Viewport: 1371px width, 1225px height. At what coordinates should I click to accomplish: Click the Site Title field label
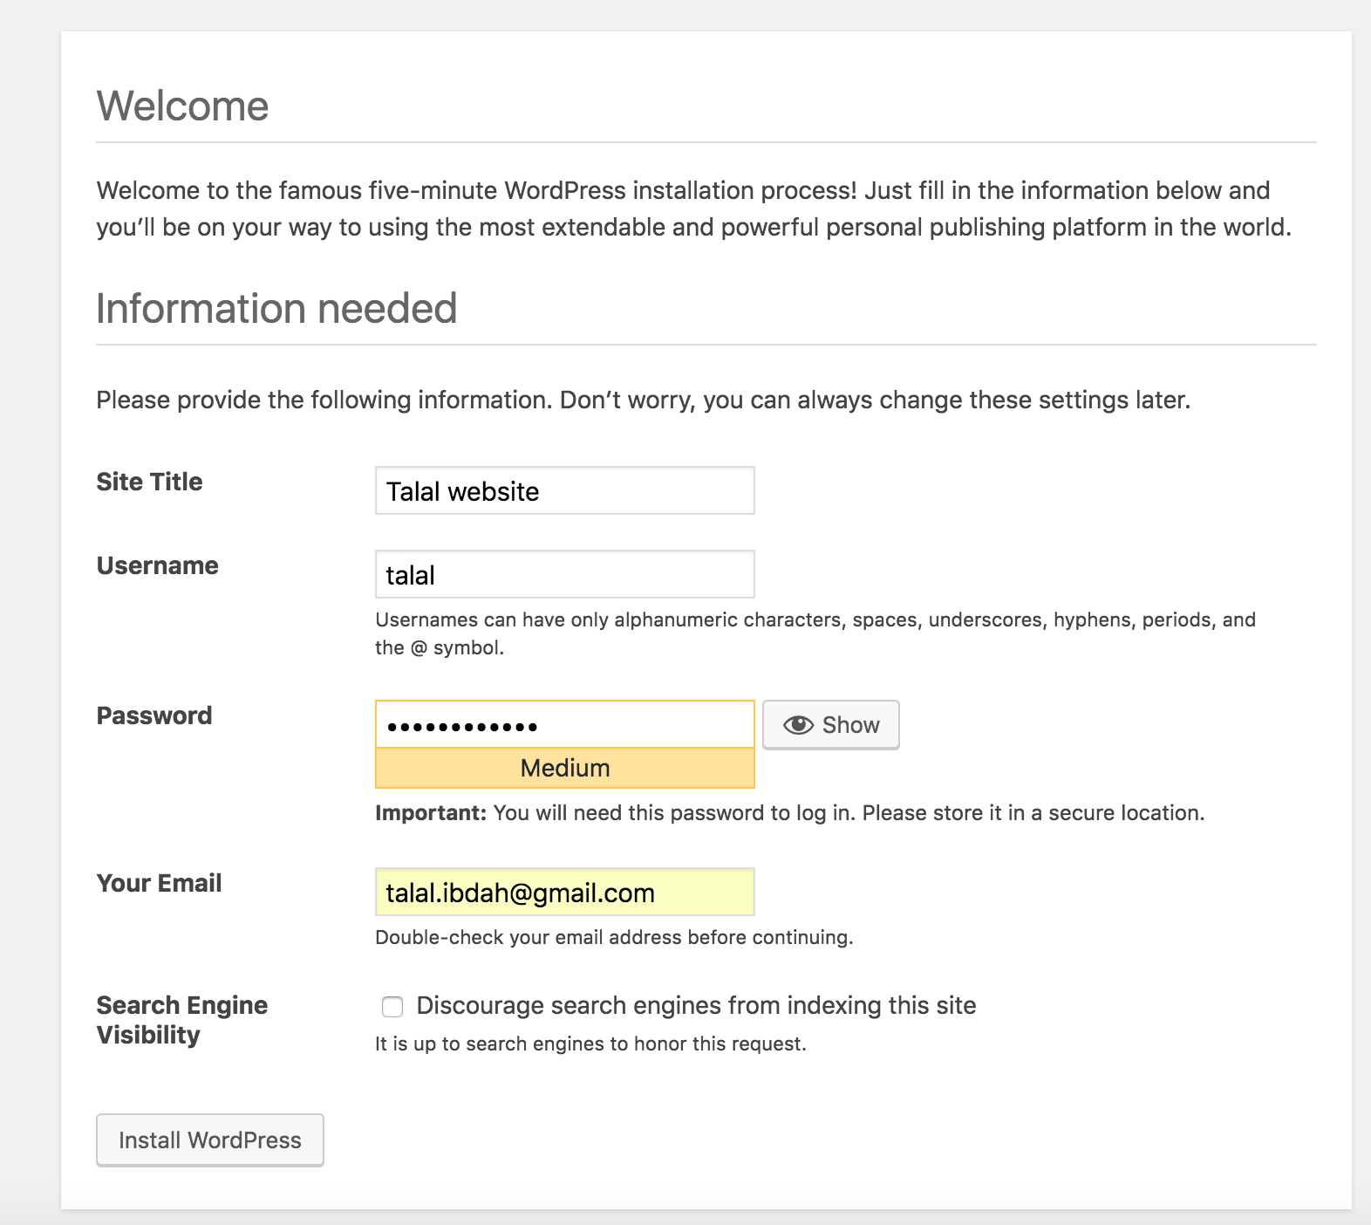[149, 482]
